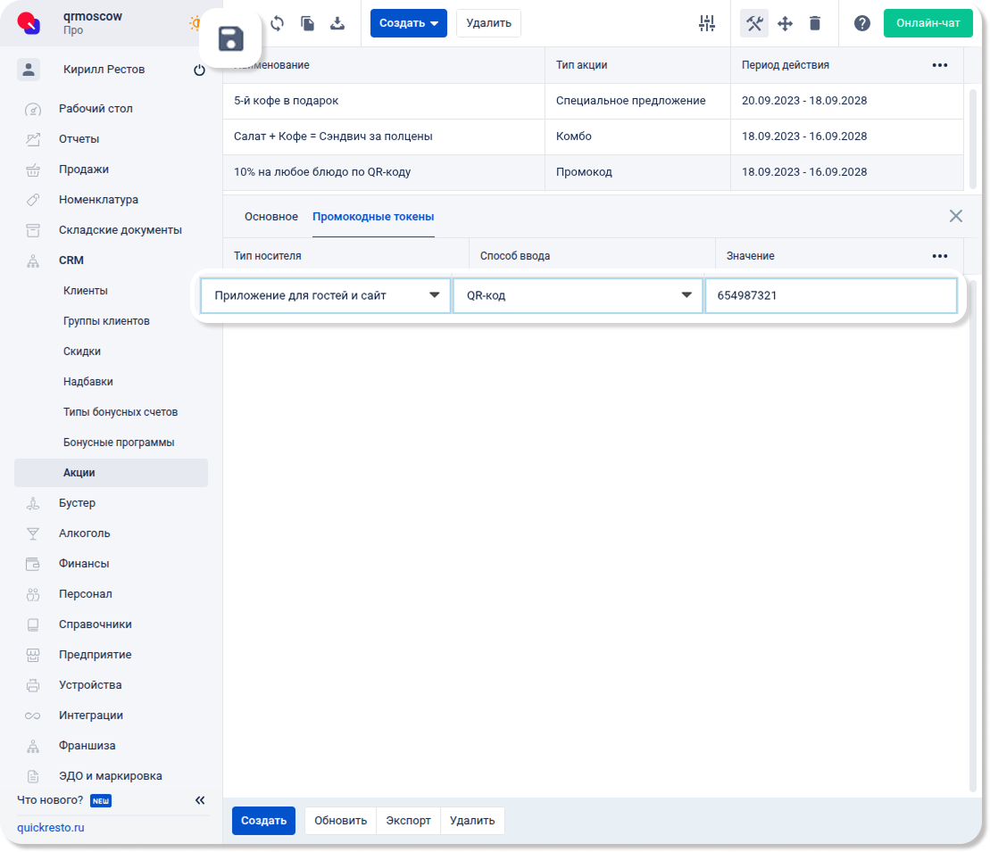Click the download/export tray icon
This screenshot has height=852, width=990.
pyautogui.click(x=337, y=23)
